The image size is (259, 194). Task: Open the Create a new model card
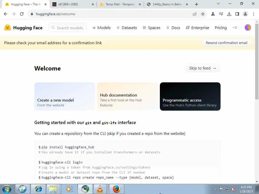64,96
